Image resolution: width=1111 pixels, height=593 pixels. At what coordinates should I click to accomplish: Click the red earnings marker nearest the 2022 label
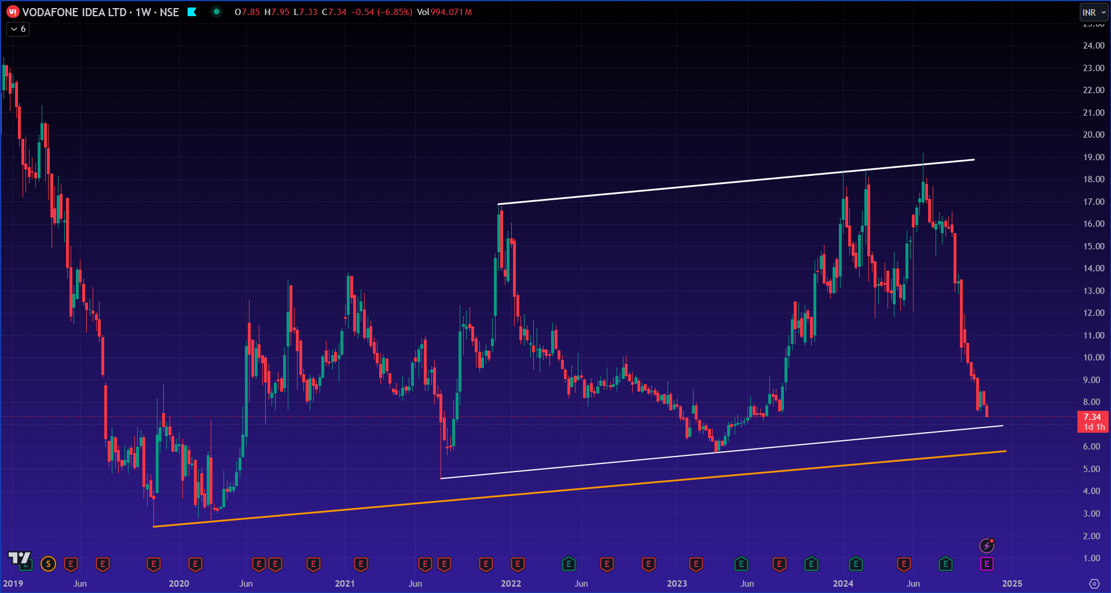(518, 564)
